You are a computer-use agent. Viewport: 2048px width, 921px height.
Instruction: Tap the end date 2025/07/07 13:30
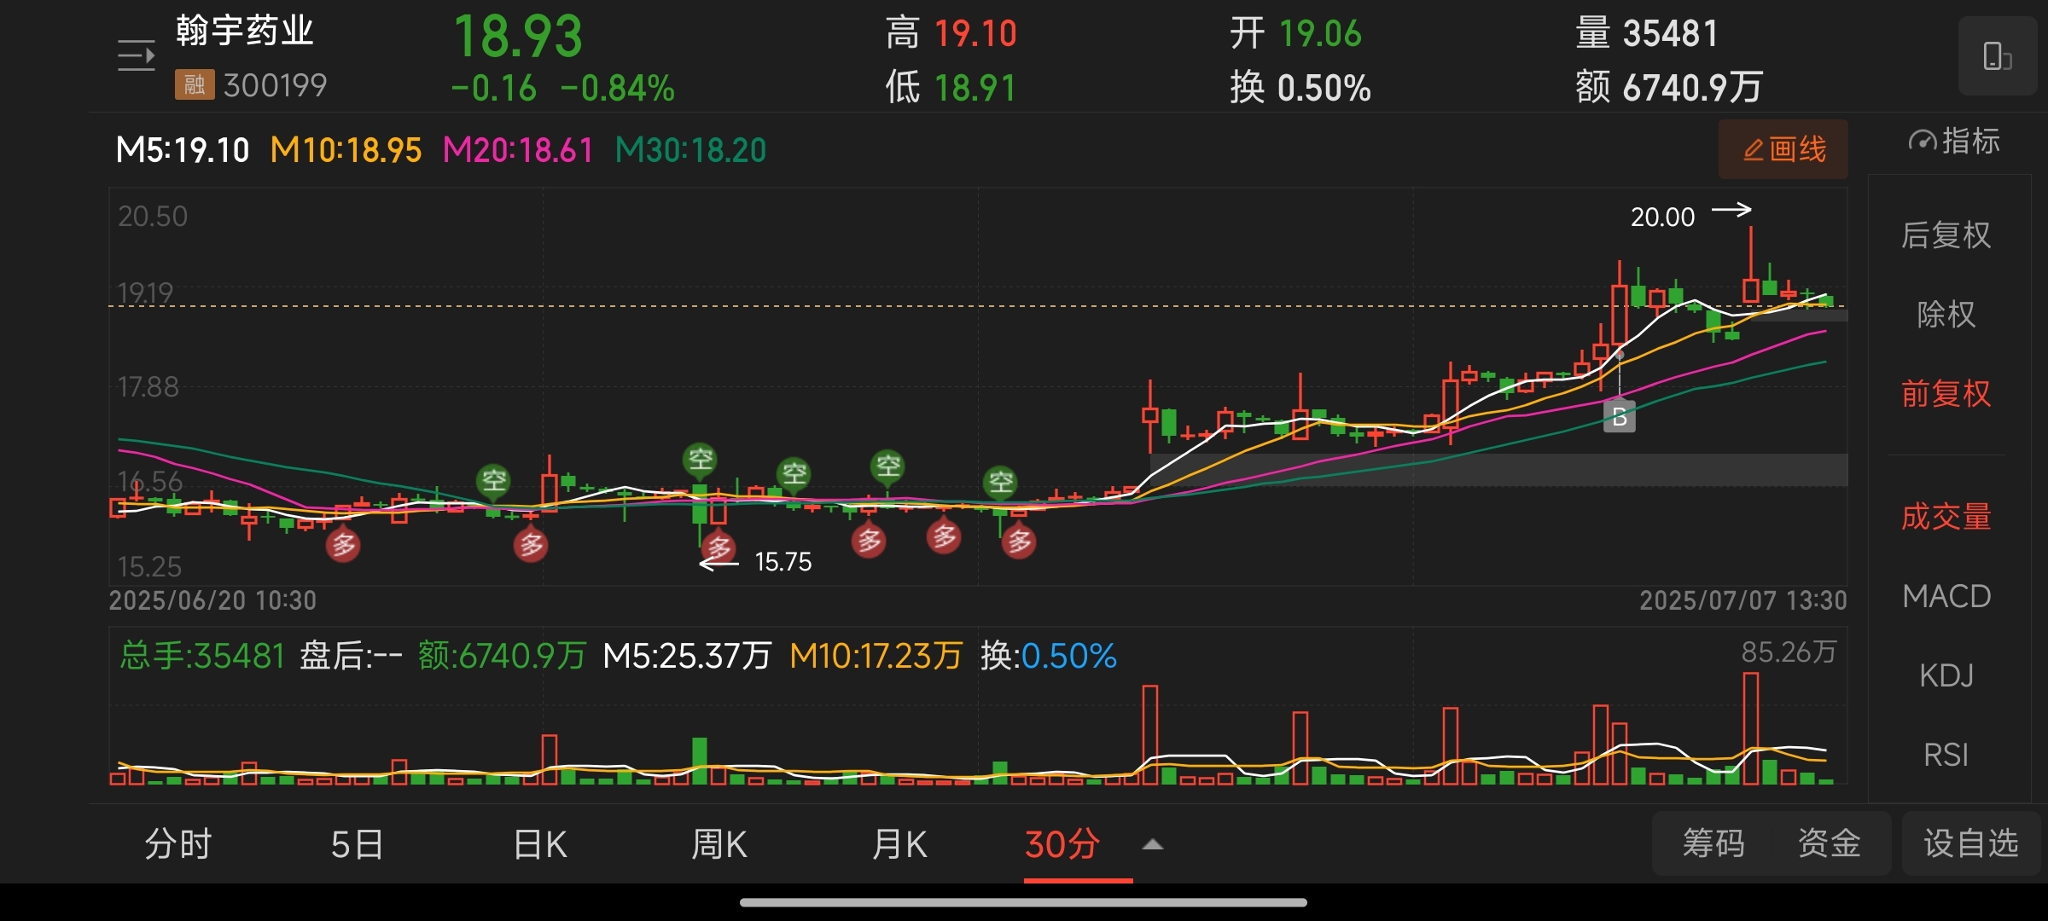point(1743,600)
